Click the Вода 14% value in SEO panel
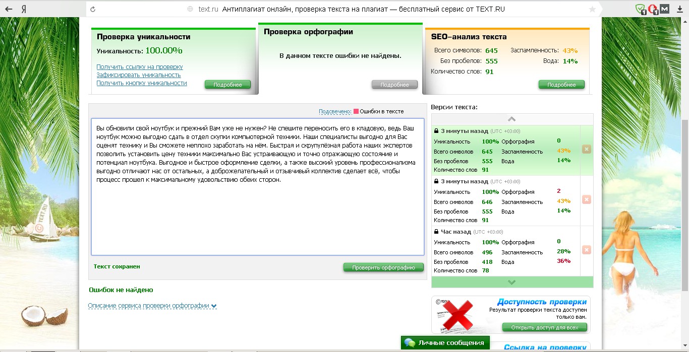 [x=570, y=61]
